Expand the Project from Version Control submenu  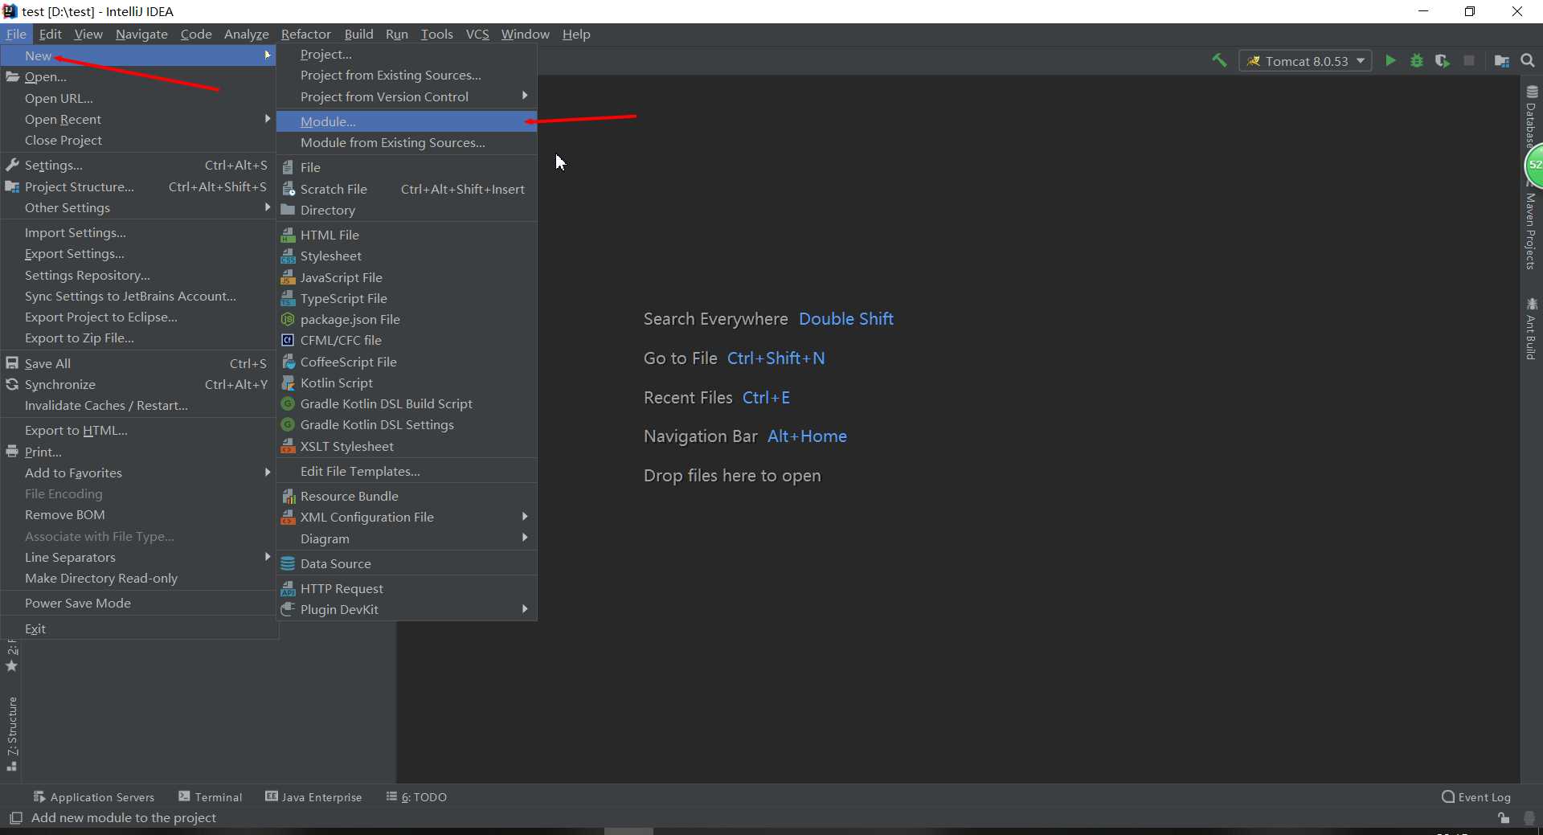[x=407, y=96]
